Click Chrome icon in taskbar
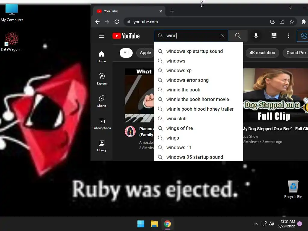This screenshot has height=231, width=308. coord(167,224)
